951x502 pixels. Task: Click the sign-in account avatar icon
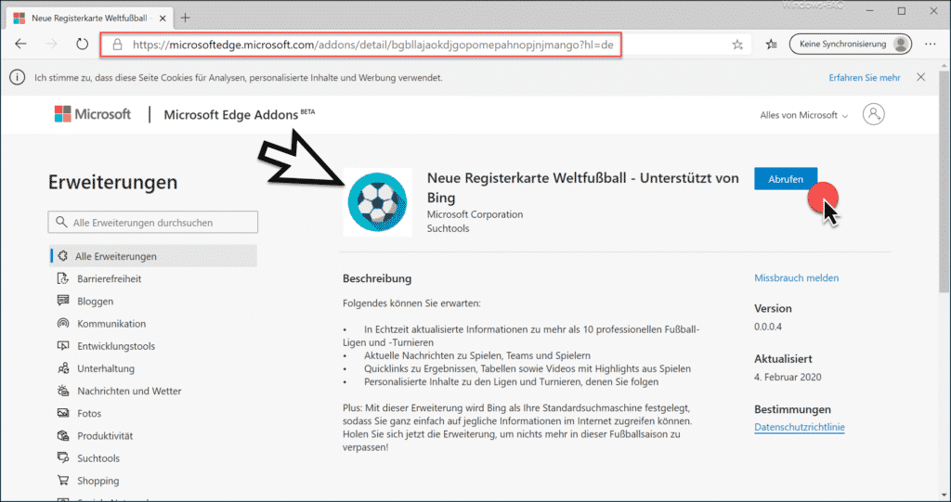[x=873, y=114]
